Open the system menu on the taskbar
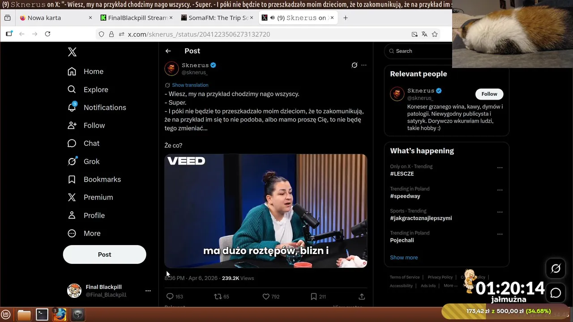 tap(6, 315)
